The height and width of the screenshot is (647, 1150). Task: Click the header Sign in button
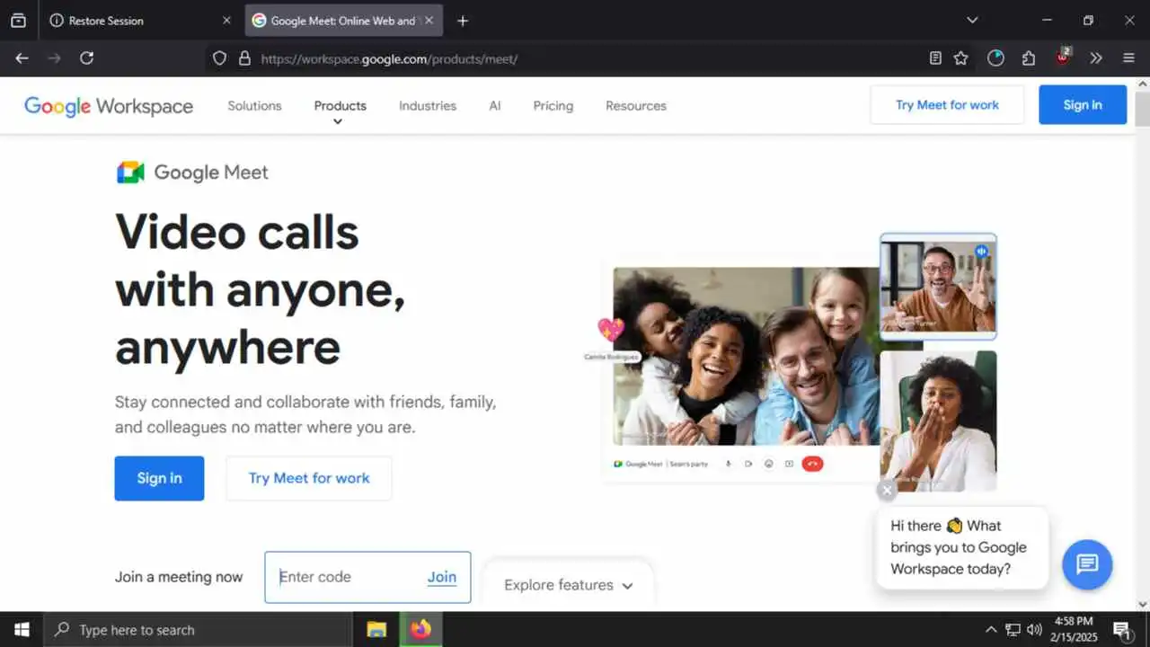[1083, 105]
